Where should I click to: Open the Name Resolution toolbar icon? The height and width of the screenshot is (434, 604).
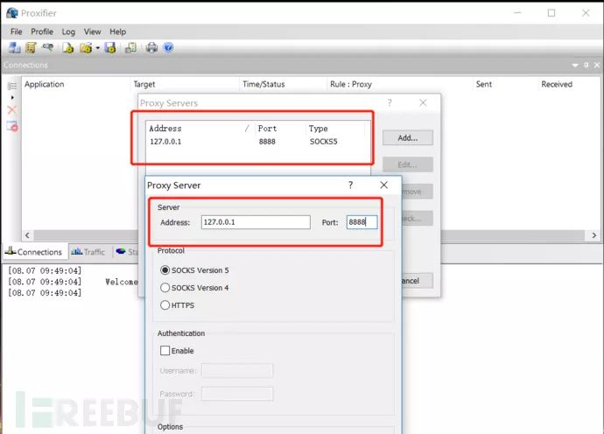tap(48, 47)
